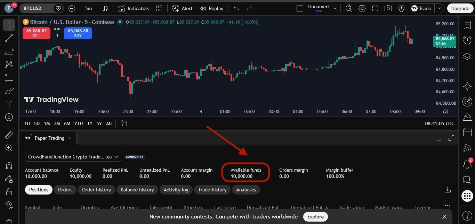Toggle magnet mode
This screenshot has height=224, width=475.
click(9, 166)
